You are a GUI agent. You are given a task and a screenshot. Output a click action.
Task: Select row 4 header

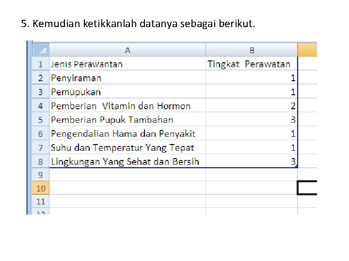[41, 106]
